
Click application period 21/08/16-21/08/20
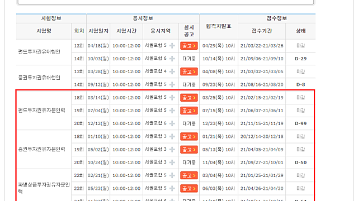coord(262,85)
